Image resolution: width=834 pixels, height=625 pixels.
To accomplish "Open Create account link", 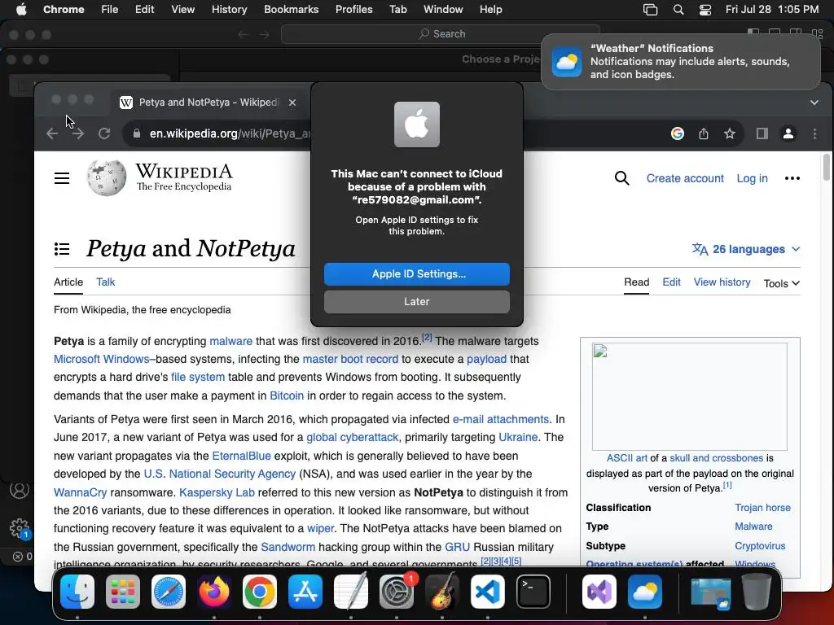I will [685, 178].
